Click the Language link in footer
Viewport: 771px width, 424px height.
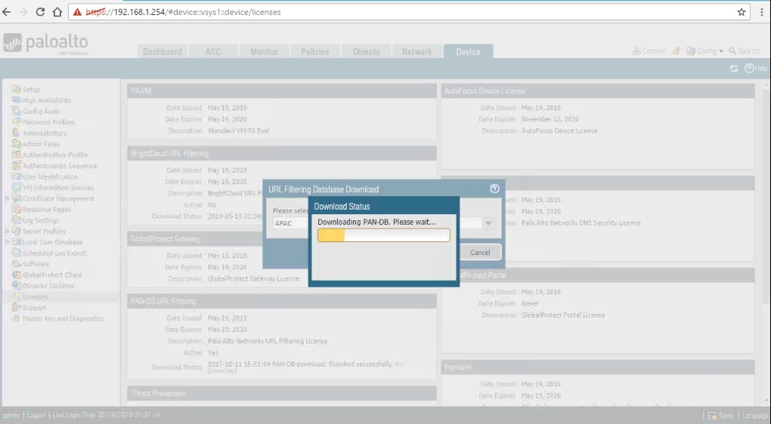(x=755, y=416)
